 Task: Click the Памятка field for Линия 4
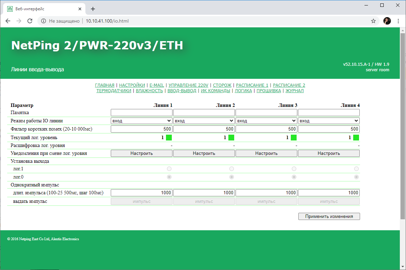tap(329, 112)
